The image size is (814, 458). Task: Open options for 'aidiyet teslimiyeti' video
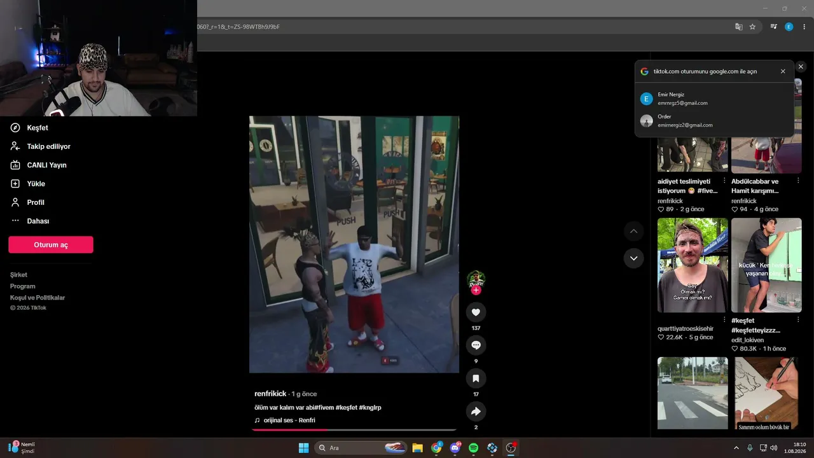point(724,181)
